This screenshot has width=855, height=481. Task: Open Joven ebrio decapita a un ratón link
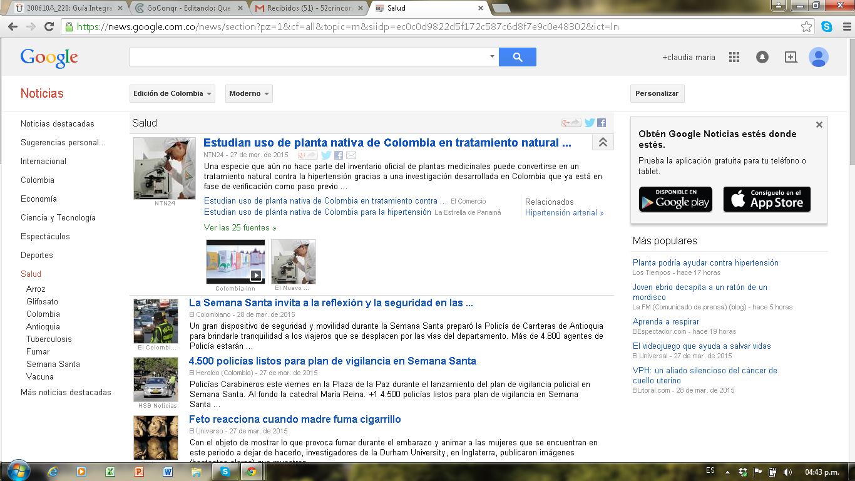[x=700, y=292]
